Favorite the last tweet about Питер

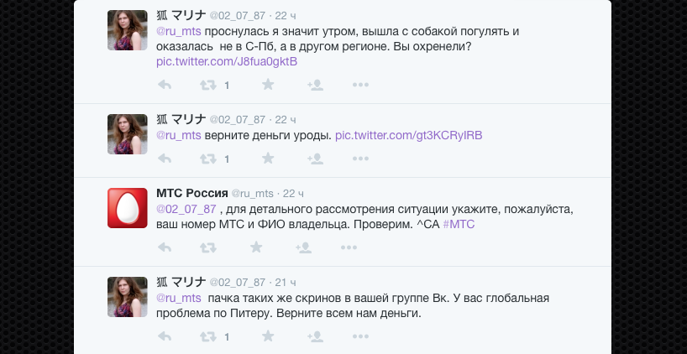(x=268, y=336)
